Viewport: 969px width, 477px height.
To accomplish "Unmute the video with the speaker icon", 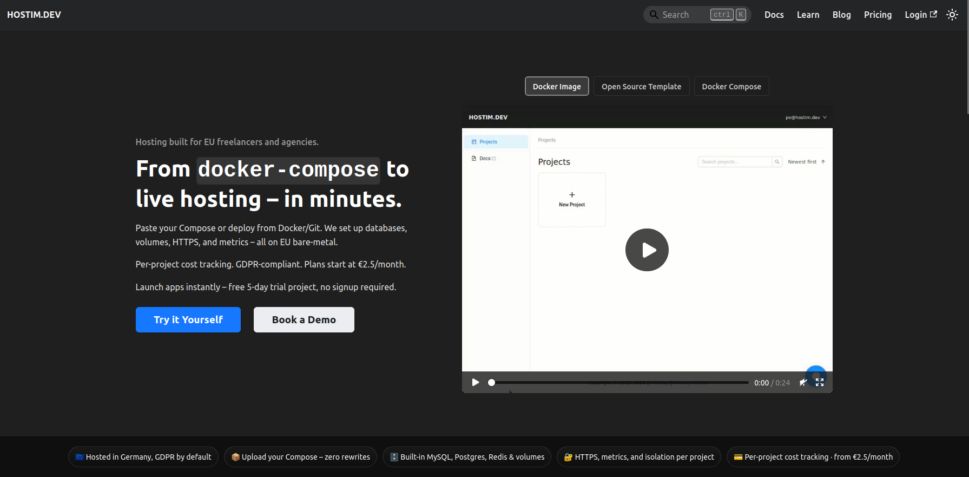I will pos(803,382).
